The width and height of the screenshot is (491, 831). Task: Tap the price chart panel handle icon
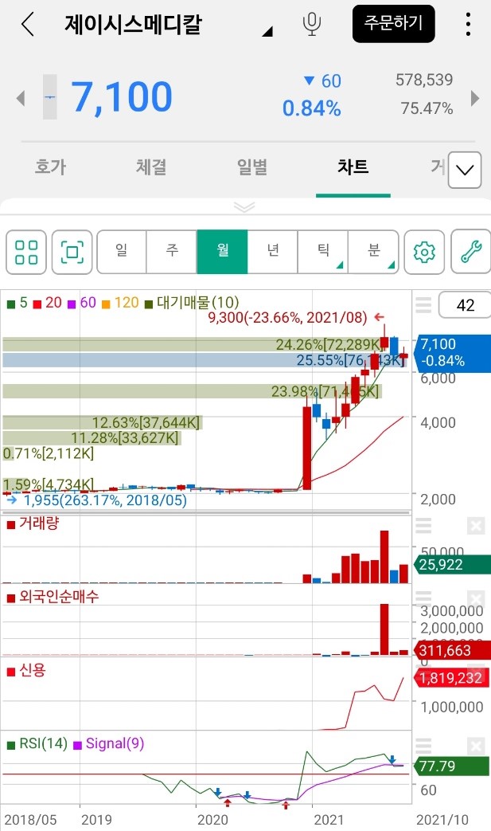tap(423, 305)
